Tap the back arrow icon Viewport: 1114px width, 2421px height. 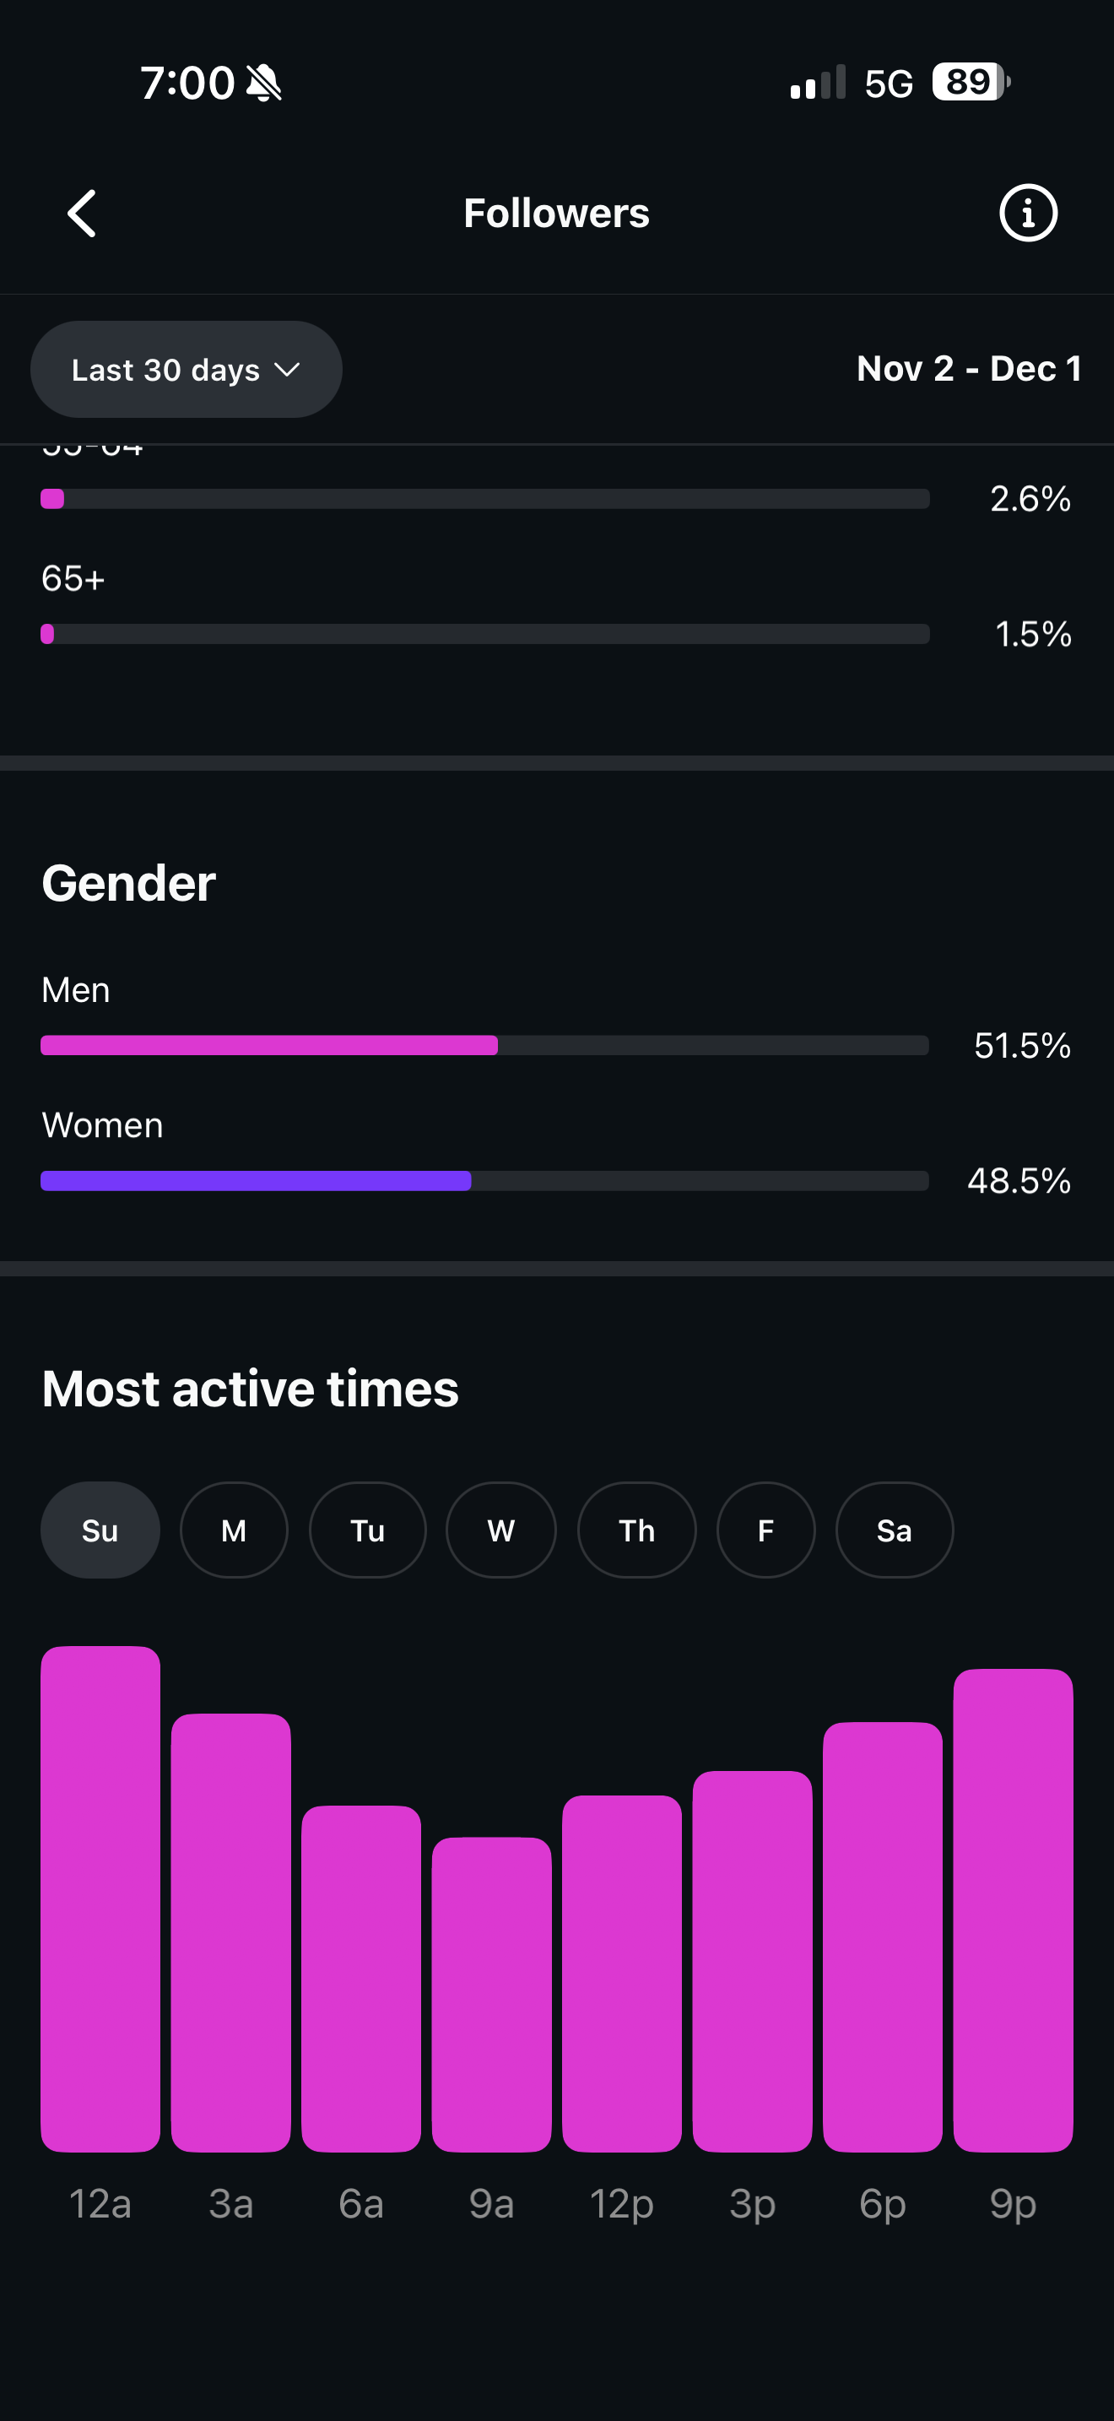pyautogui.click(x=83, y=214)
